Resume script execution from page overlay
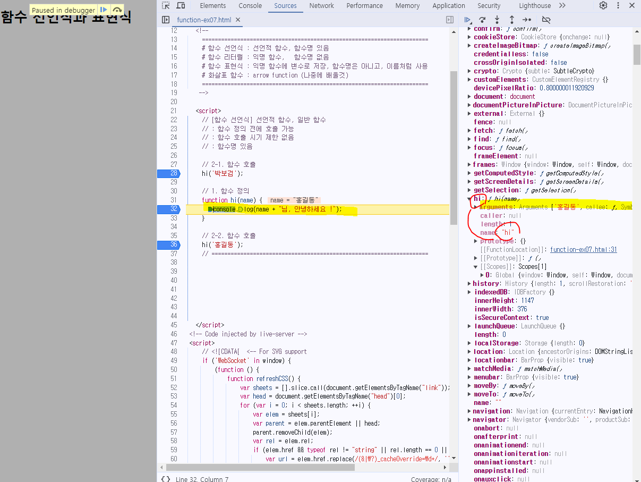641x482 pixels. point(104,10)
